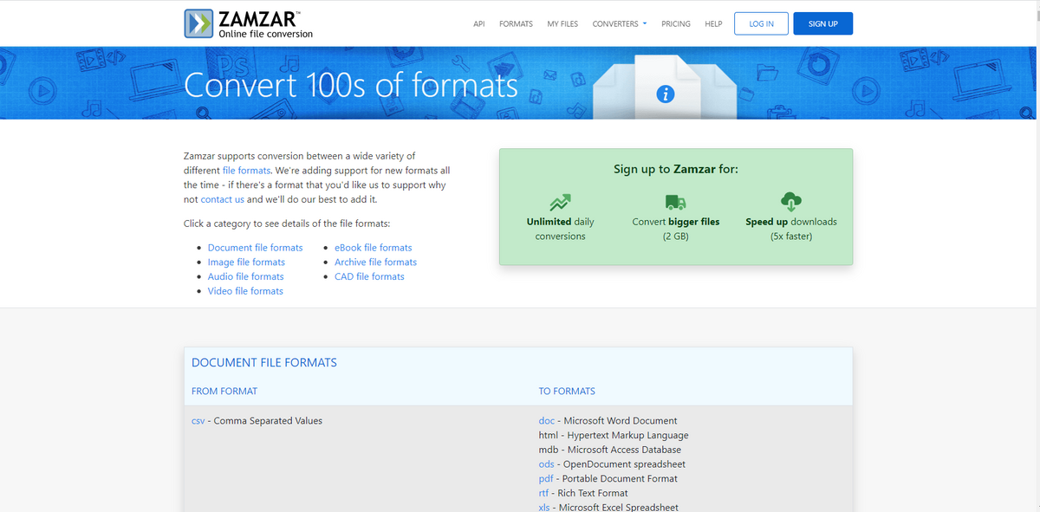Jump to Image file formats
The image size is (1040, 512).
(246, 262)
